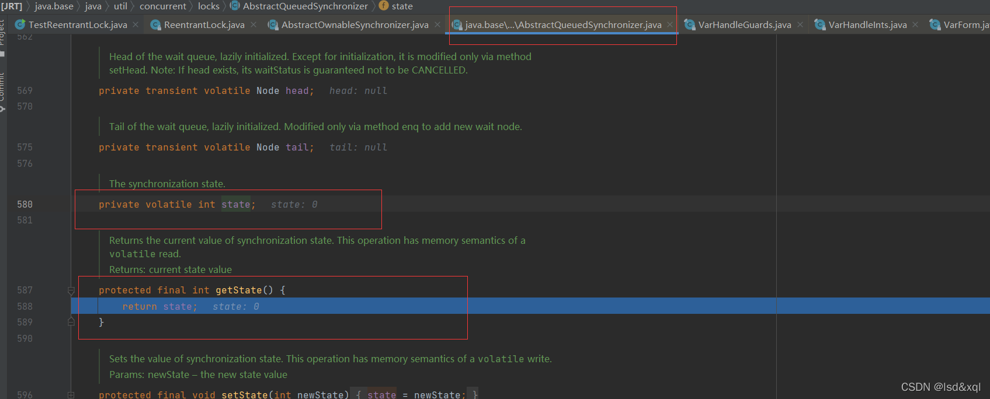Open the VarHandleGuards.java tab

click(745, 24)
